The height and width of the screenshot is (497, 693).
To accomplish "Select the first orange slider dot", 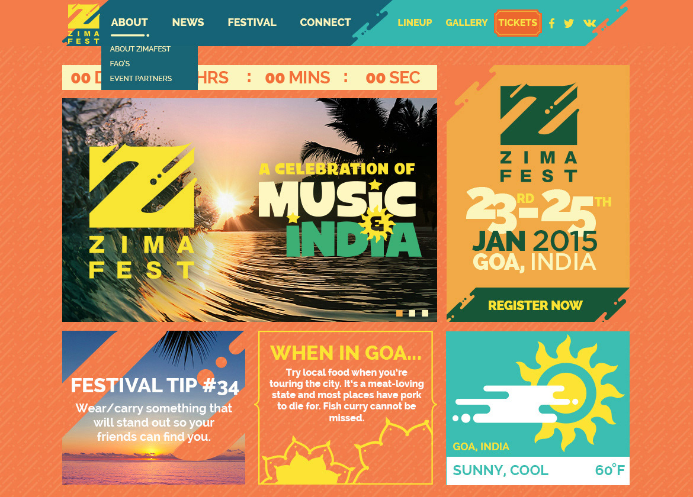I will [400, 313].
